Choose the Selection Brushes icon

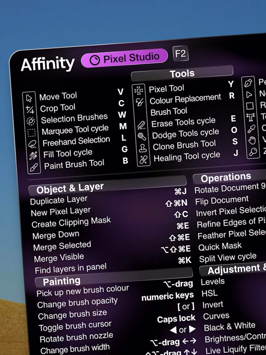click(31, 121)
